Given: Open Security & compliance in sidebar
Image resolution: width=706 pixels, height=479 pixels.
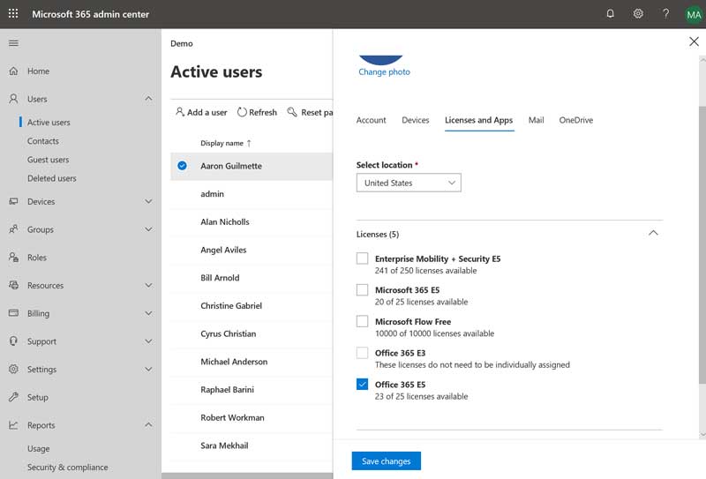Looking at the screenshot, I should [x=68, y=468].
